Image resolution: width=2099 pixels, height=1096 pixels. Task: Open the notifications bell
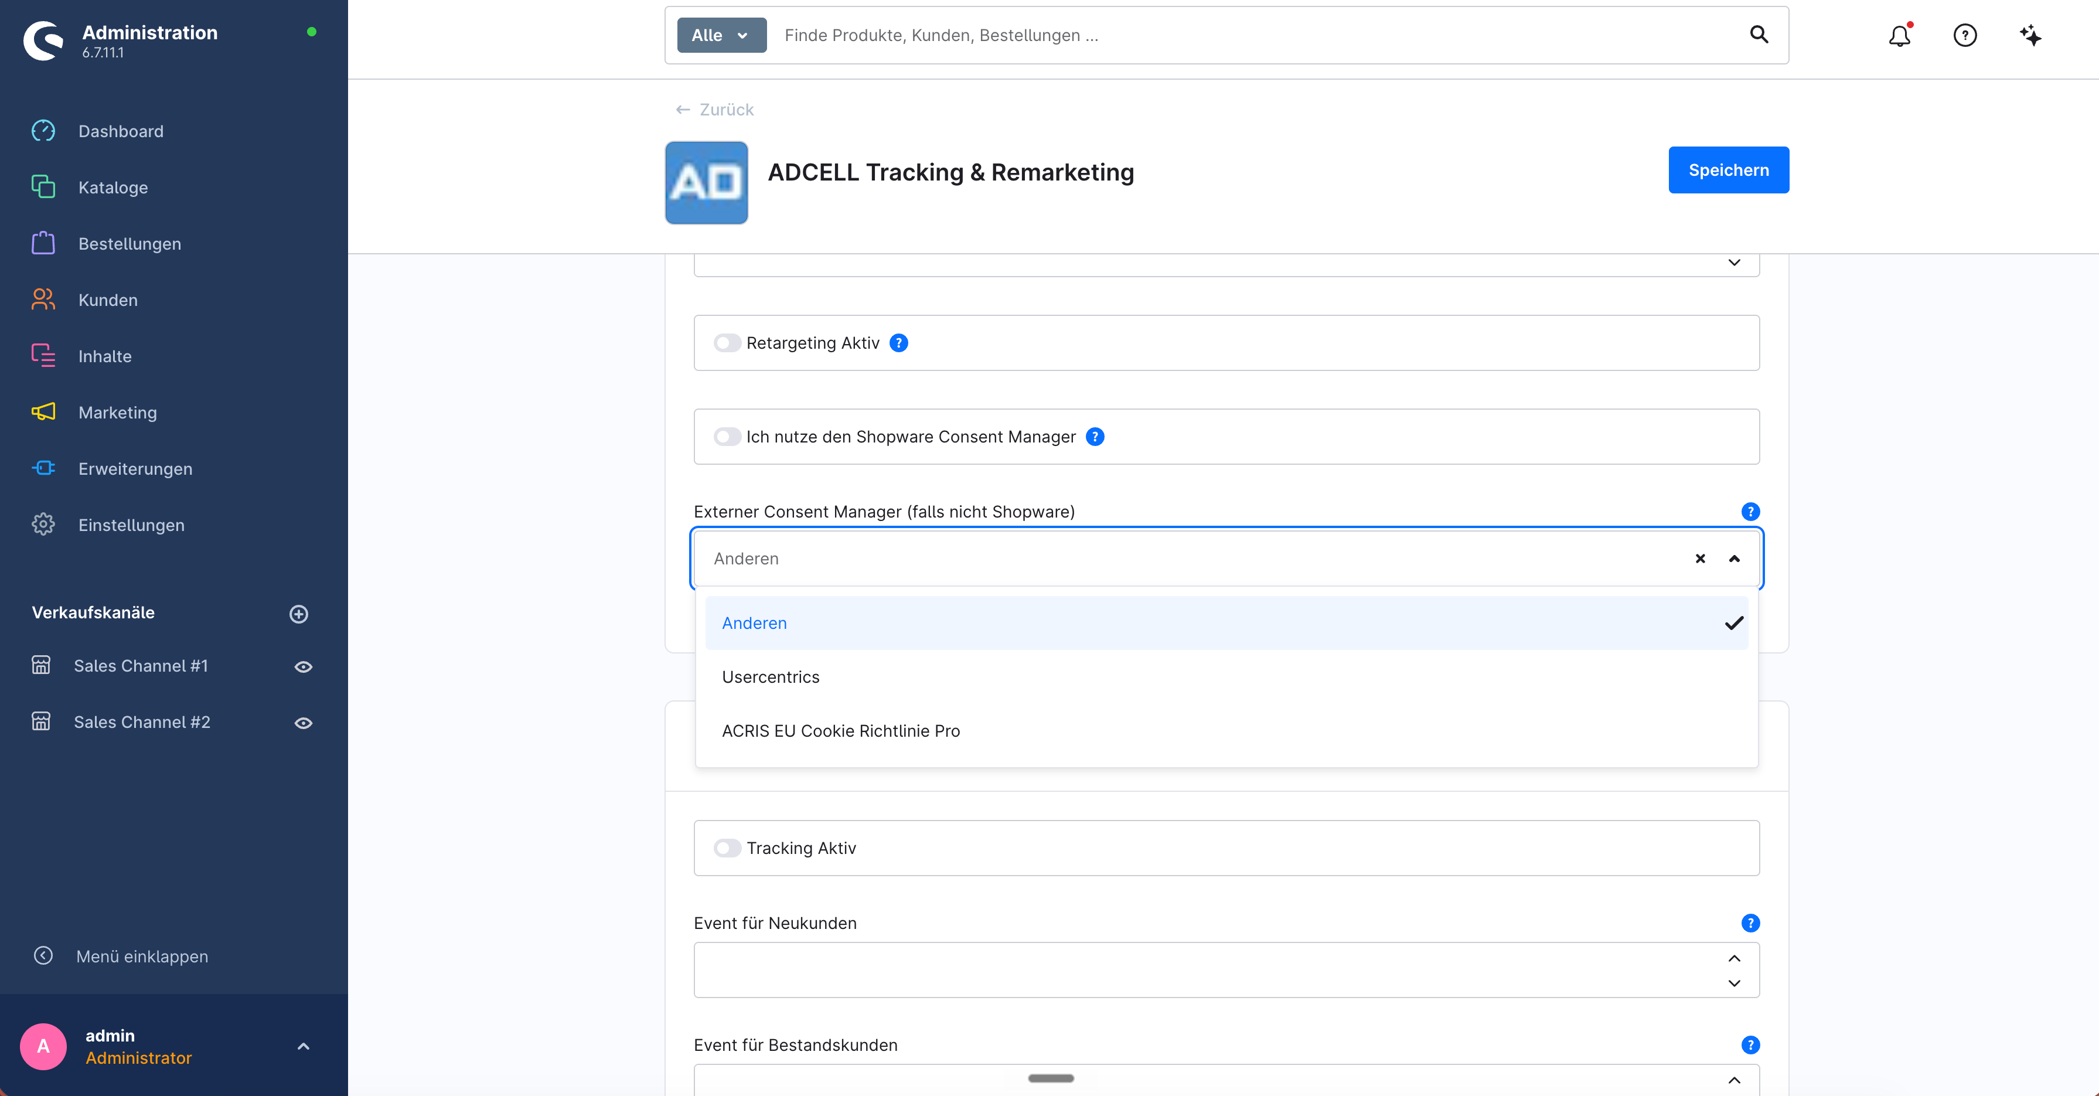[x=1899, y=35]
